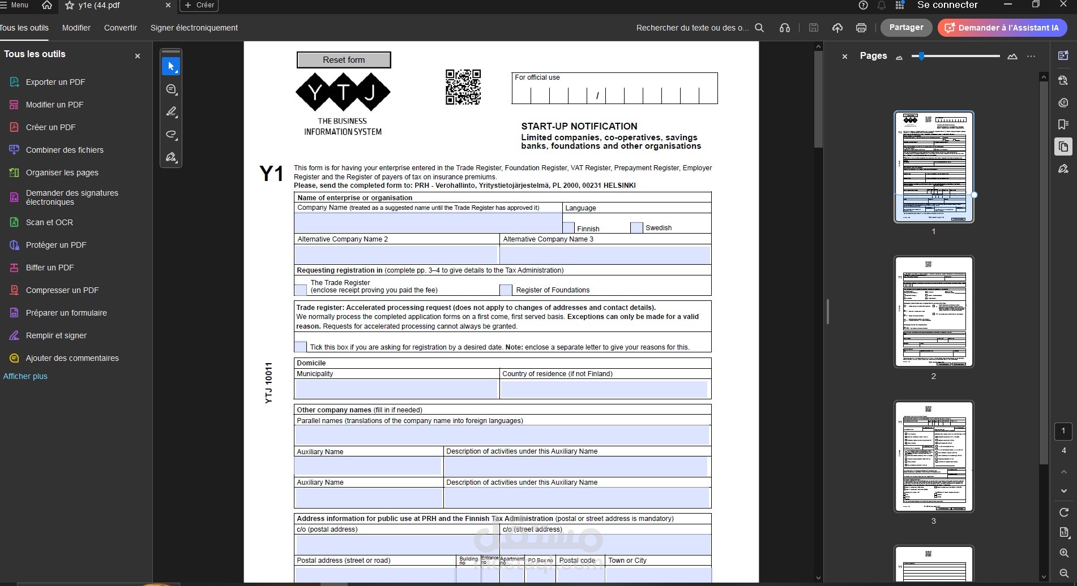Close the Tous les outils panel
The image size is (1077, 586).
pos(138,56)
